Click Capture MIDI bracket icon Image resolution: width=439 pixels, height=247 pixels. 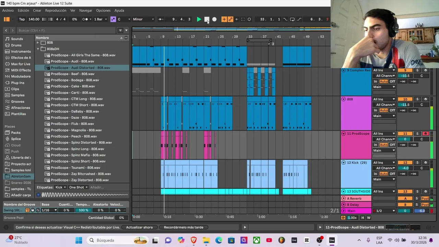pos(243,19)
